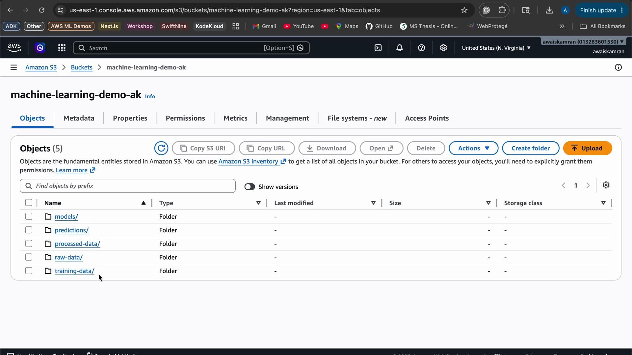Open the Actions dropdown

point(473,148)
